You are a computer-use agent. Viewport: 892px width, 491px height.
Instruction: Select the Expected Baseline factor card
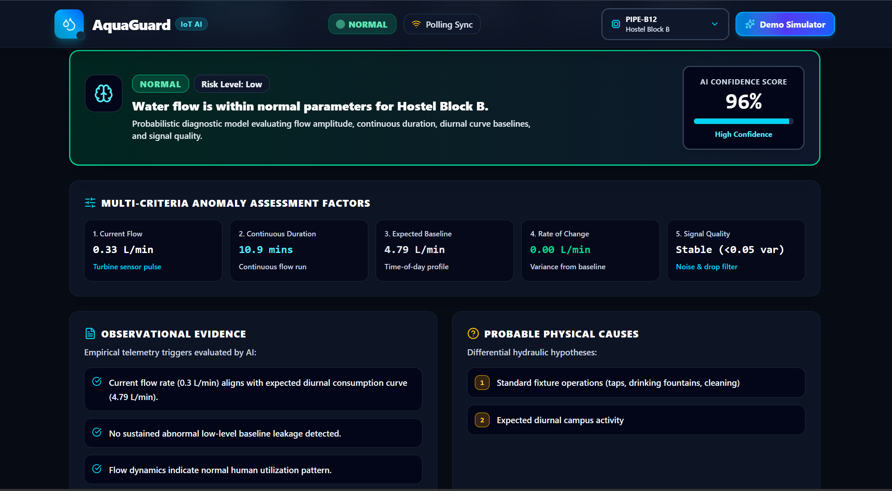click(x=445, y=251)
